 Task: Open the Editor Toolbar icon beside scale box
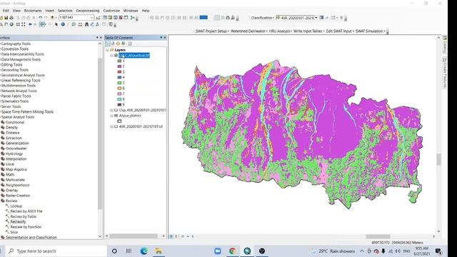coord(99,18)
